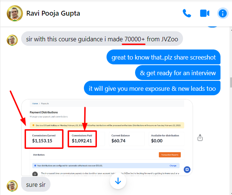Open the shared payment distributions image
The height and width of the screenshot is (195, 232).
click(107, 137)
